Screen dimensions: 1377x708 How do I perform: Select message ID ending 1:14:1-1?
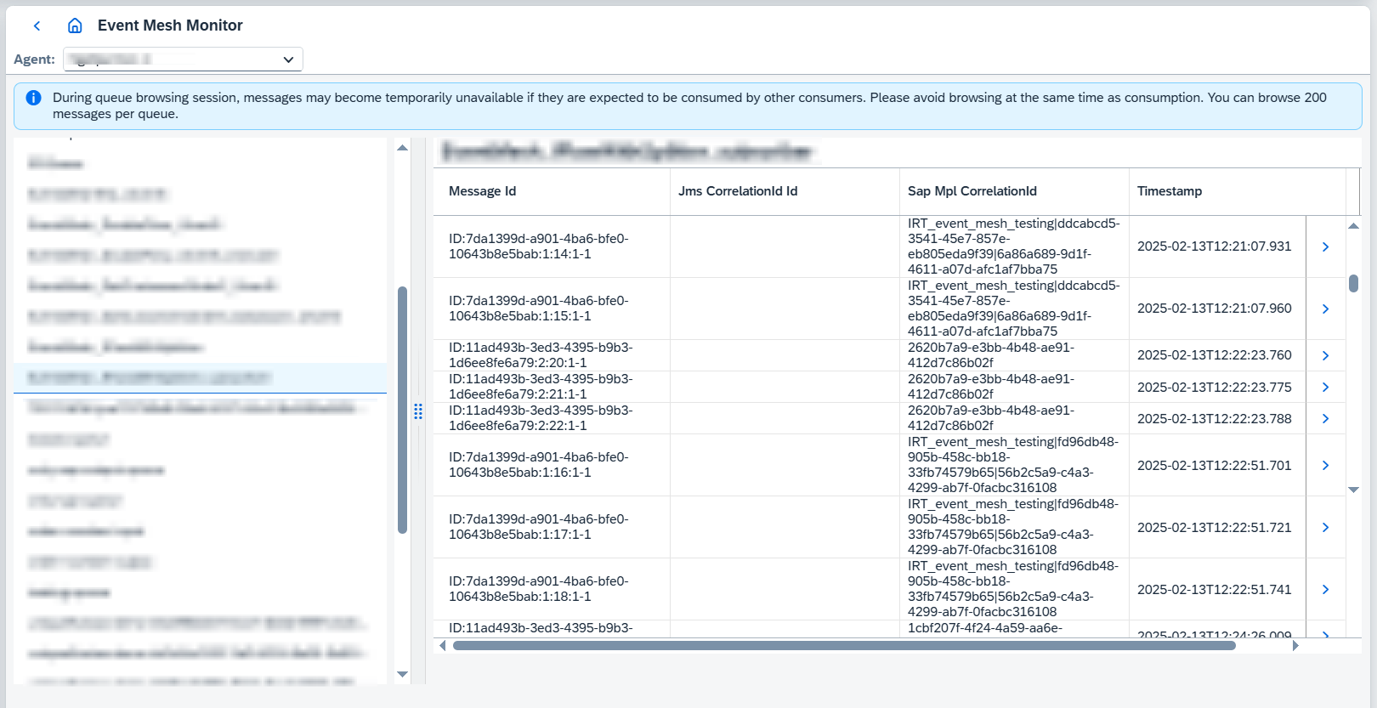[539, 246]
